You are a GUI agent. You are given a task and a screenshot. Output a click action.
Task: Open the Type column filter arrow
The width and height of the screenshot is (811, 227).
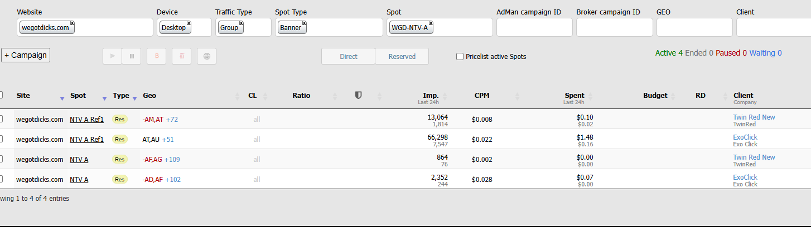(x=134, y=98)
